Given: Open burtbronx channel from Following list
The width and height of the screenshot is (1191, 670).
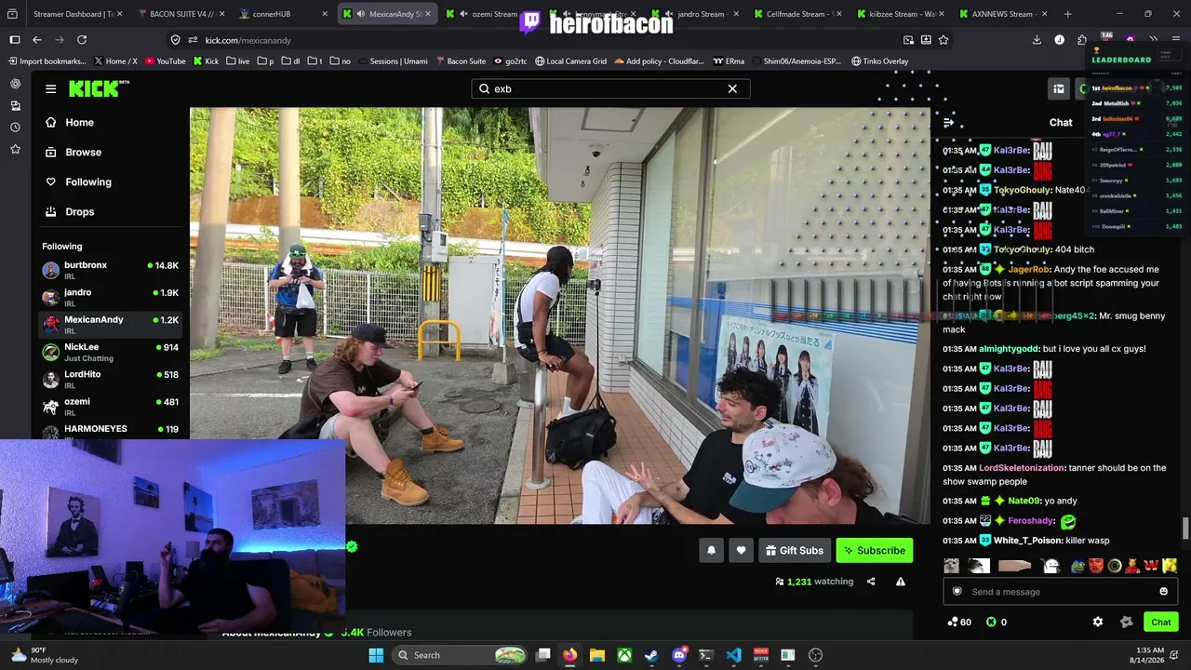Looking at the screenshot, I should pyautogui.click(x=111, y=270).
